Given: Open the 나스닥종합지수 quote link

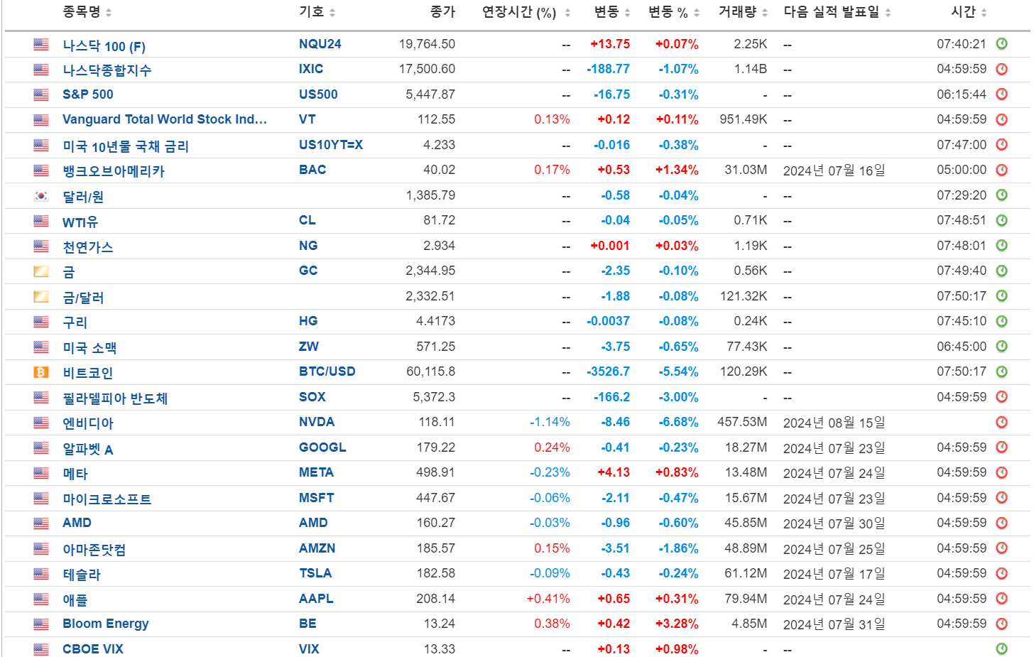Looking at the screenshot, I should pyautogui.click(x=107, y=70).
